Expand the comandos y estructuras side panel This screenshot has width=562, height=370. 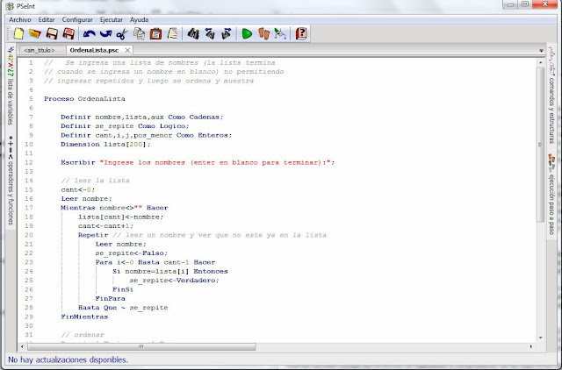click(551, 96)
